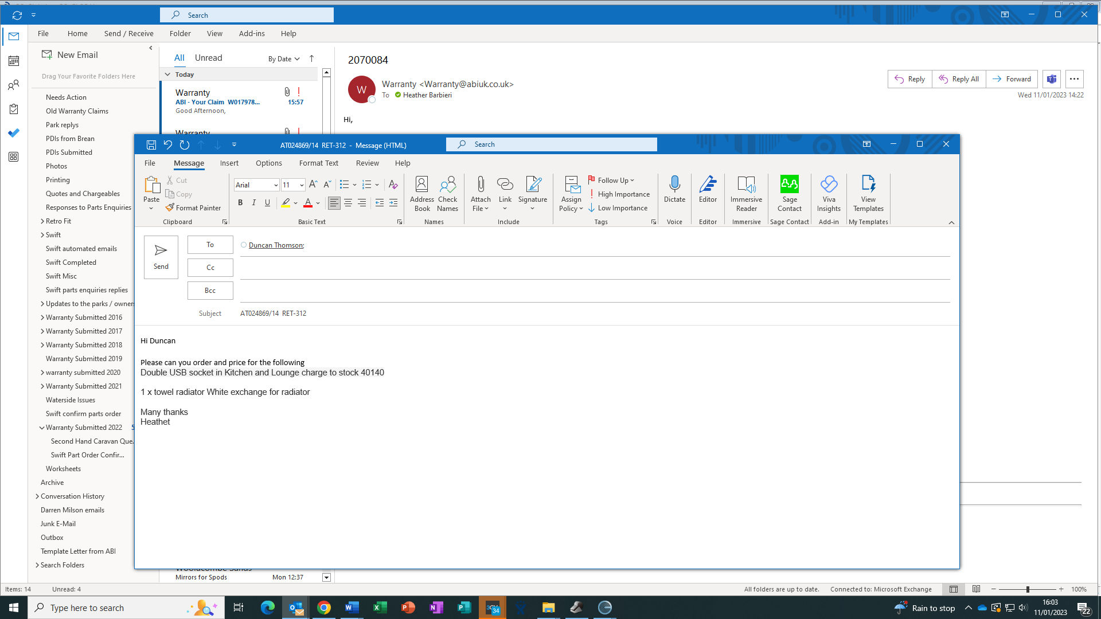Open the font name dropdown
Screen dimensions: 1101x619
click(276, 185)
